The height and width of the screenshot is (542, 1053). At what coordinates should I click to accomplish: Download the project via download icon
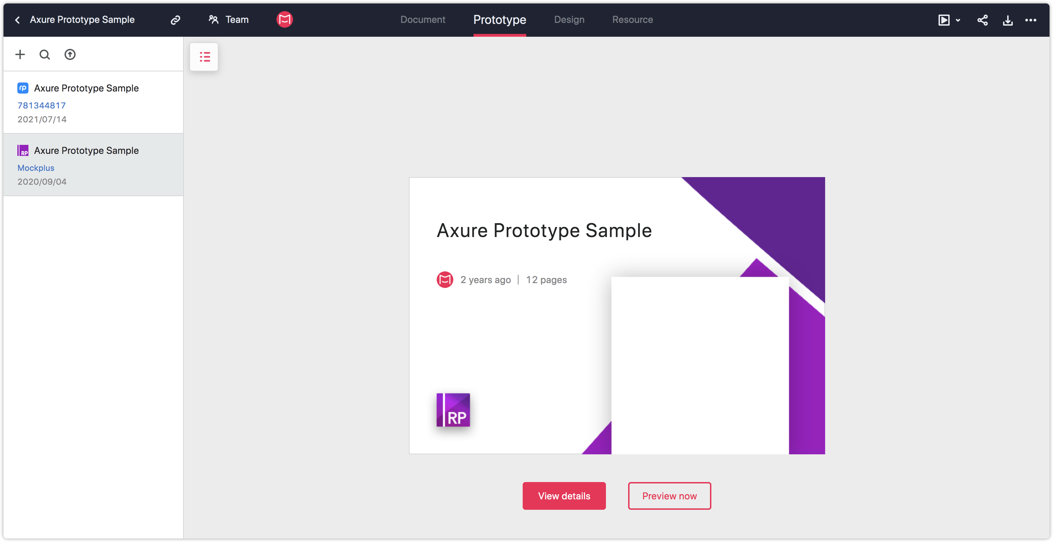[1008, 20]
